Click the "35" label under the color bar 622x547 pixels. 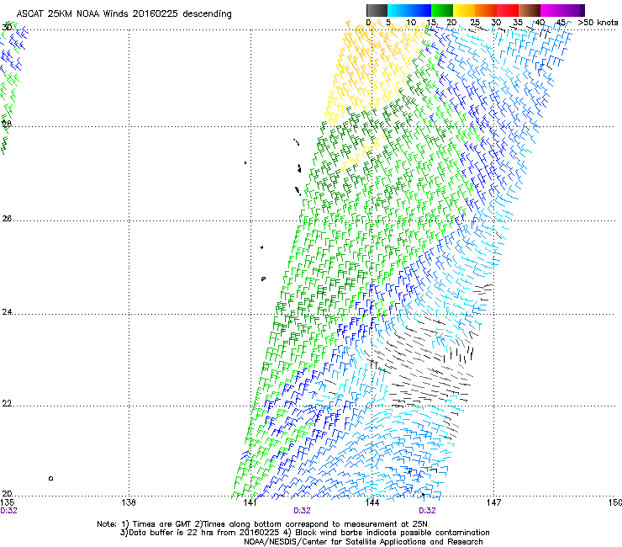tap(518, 23)
